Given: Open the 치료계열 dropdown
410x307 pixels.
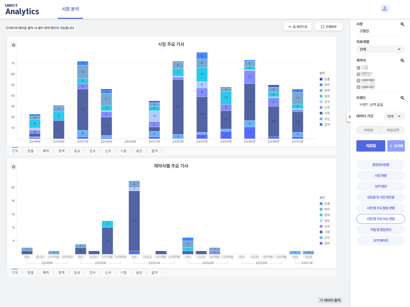Looking at the screenshot, I should pos(380,49).
